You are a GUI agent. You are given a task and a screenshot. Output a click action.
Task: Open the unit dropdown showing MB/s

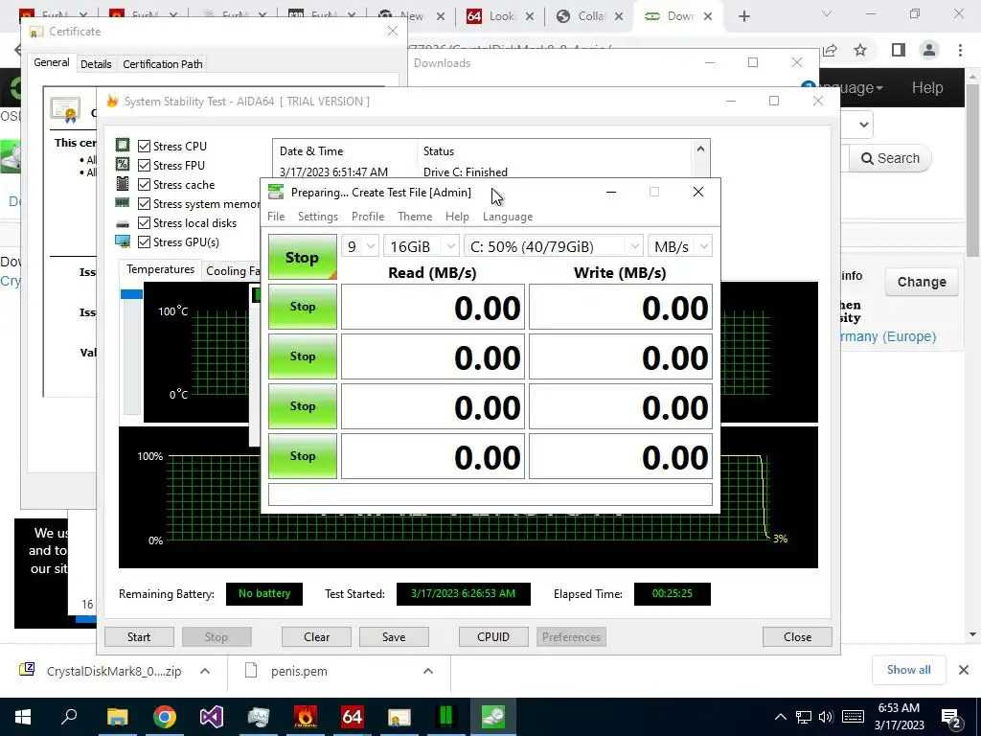click(x=680, y=246)
